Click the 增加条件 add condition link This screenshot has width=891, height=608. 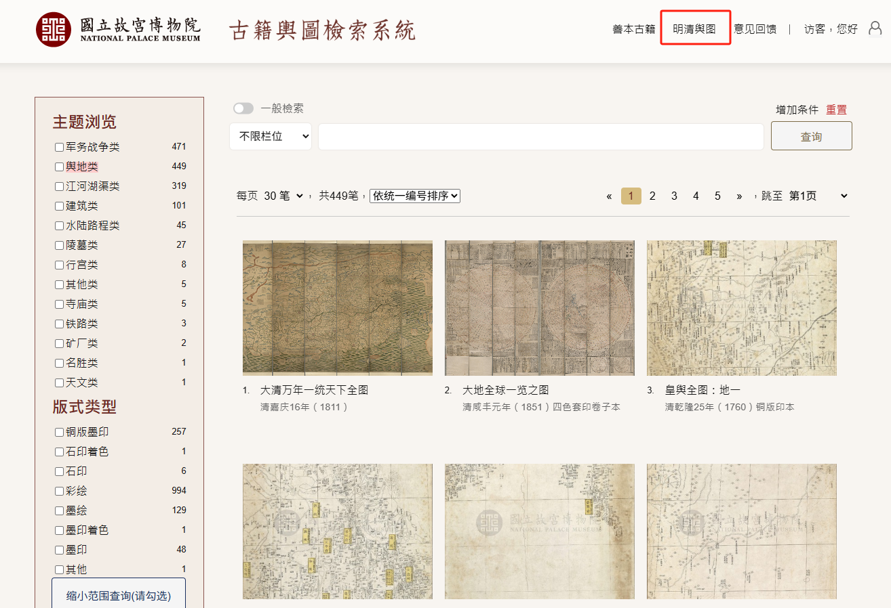(797, 110)
